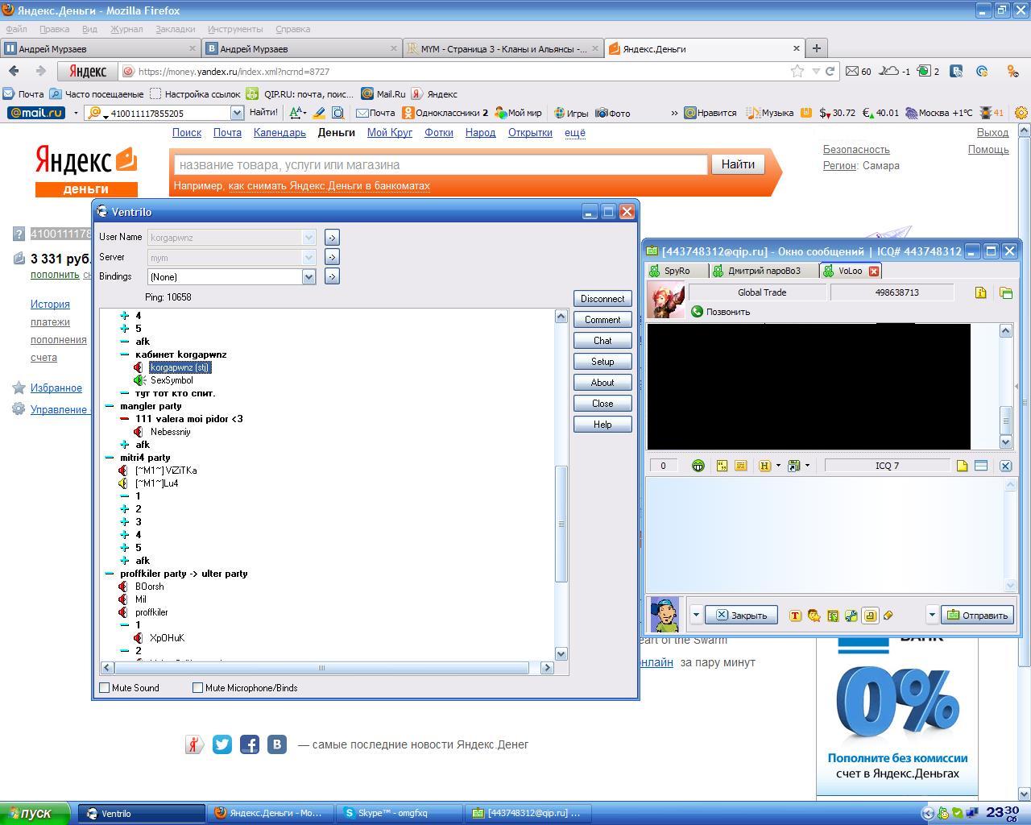Click Ventrilo horizontal scrollbar thumb
The width and height of the screenshot is (1031, 825).
click(322, 667)
